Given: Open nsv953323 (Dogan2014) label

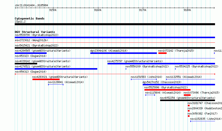Looking at the screenshot, I should (x=31, y=56).
